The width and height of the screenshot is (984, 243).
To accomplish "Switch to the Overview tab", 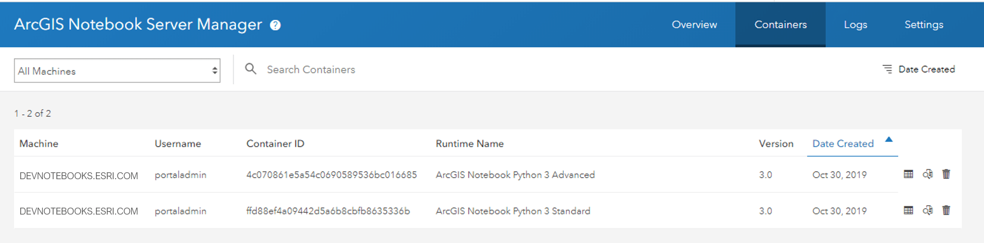I will [x=694, y=25].
